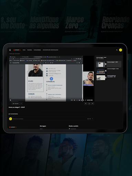The width and height of the screenshot is (132, 176).
Task: Click the comment box yellow avatar
Action: (10, 119)
